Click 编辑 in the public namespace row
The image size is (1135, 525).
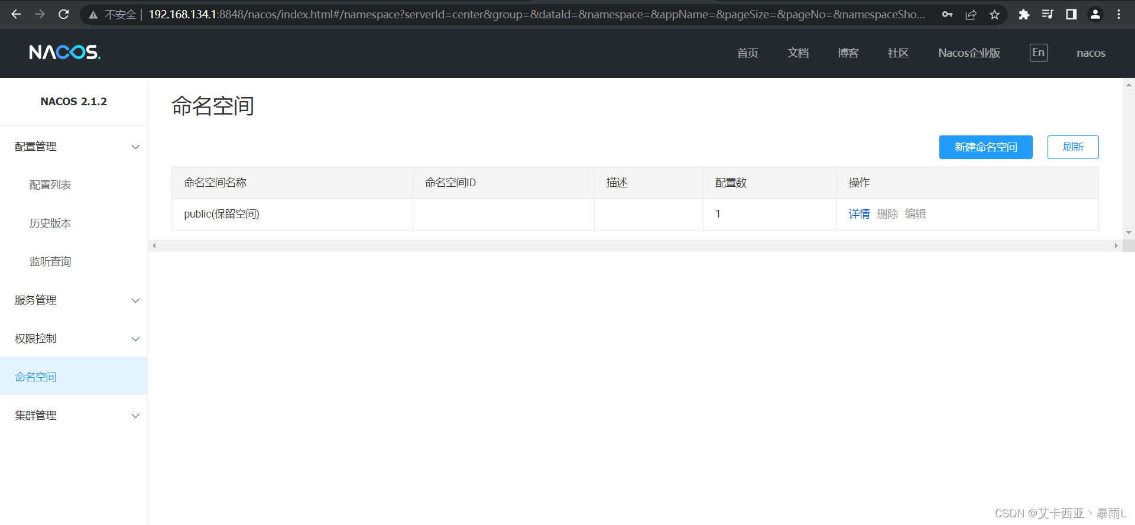coord(915,214)
